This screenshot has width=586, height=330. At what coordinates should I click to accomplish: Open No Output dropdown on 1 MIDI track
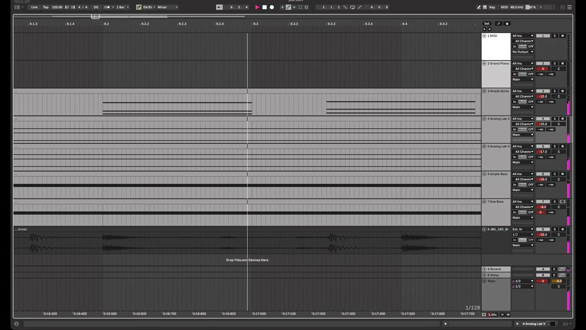(x=523, y=52)
